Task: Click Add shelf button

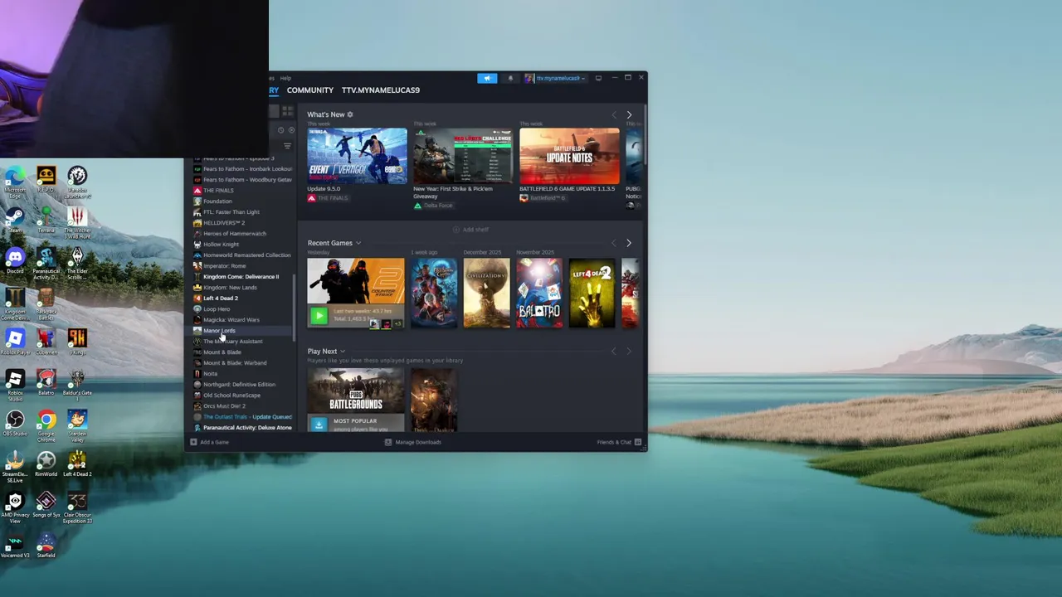Action: coord(470,230)
